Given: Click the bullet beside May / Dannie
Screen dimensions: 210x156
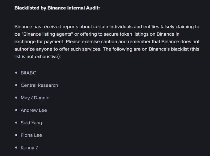Looking at the screenshot, I should point(16,98).
